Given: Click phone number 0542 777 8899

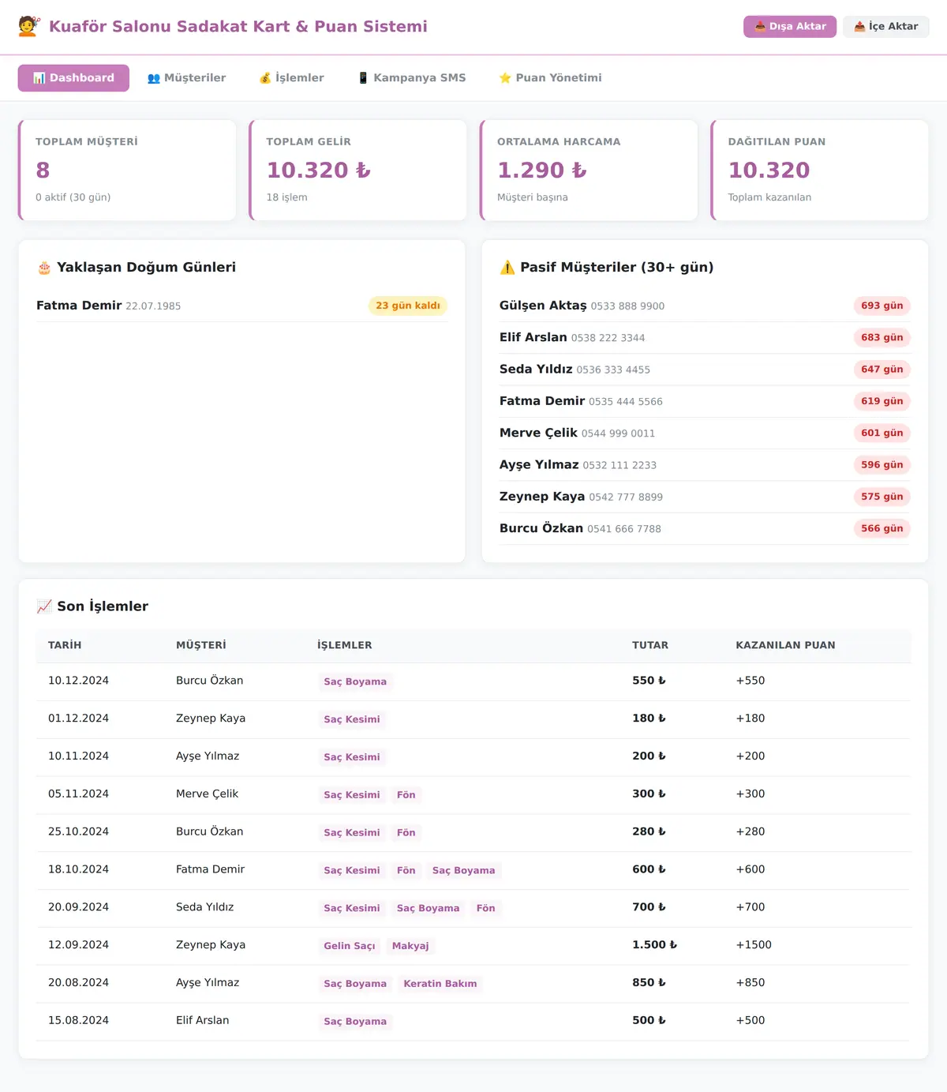Looking at the screenshot, I should click(626, 497).
